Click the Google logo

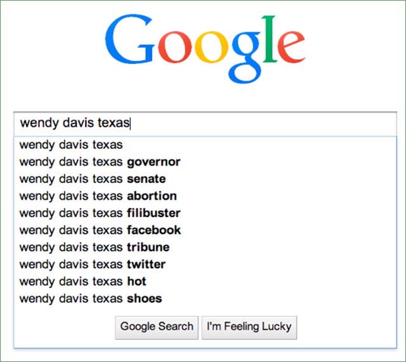[x=204, y=45]
